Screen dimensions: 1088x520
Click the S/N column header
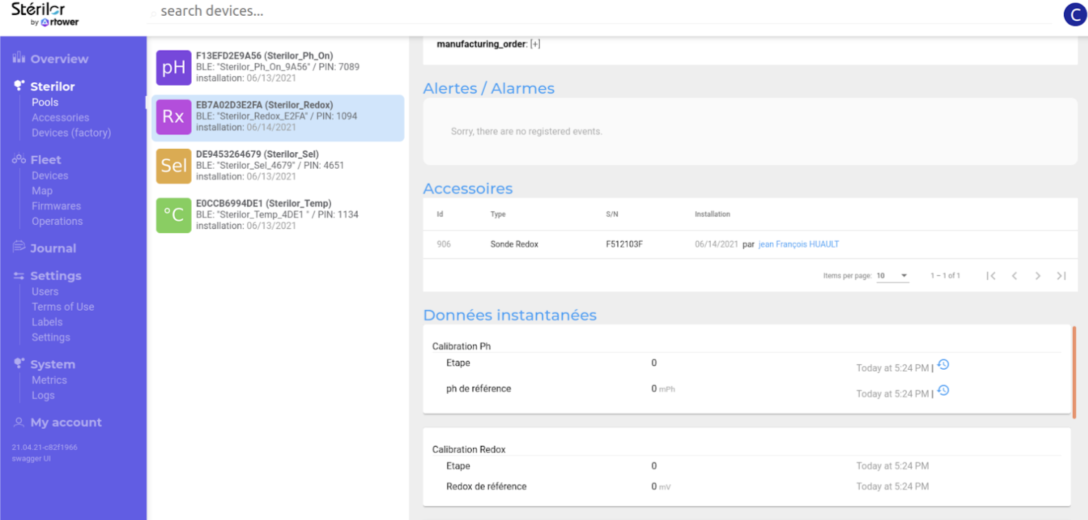click(x=612, y=214)
